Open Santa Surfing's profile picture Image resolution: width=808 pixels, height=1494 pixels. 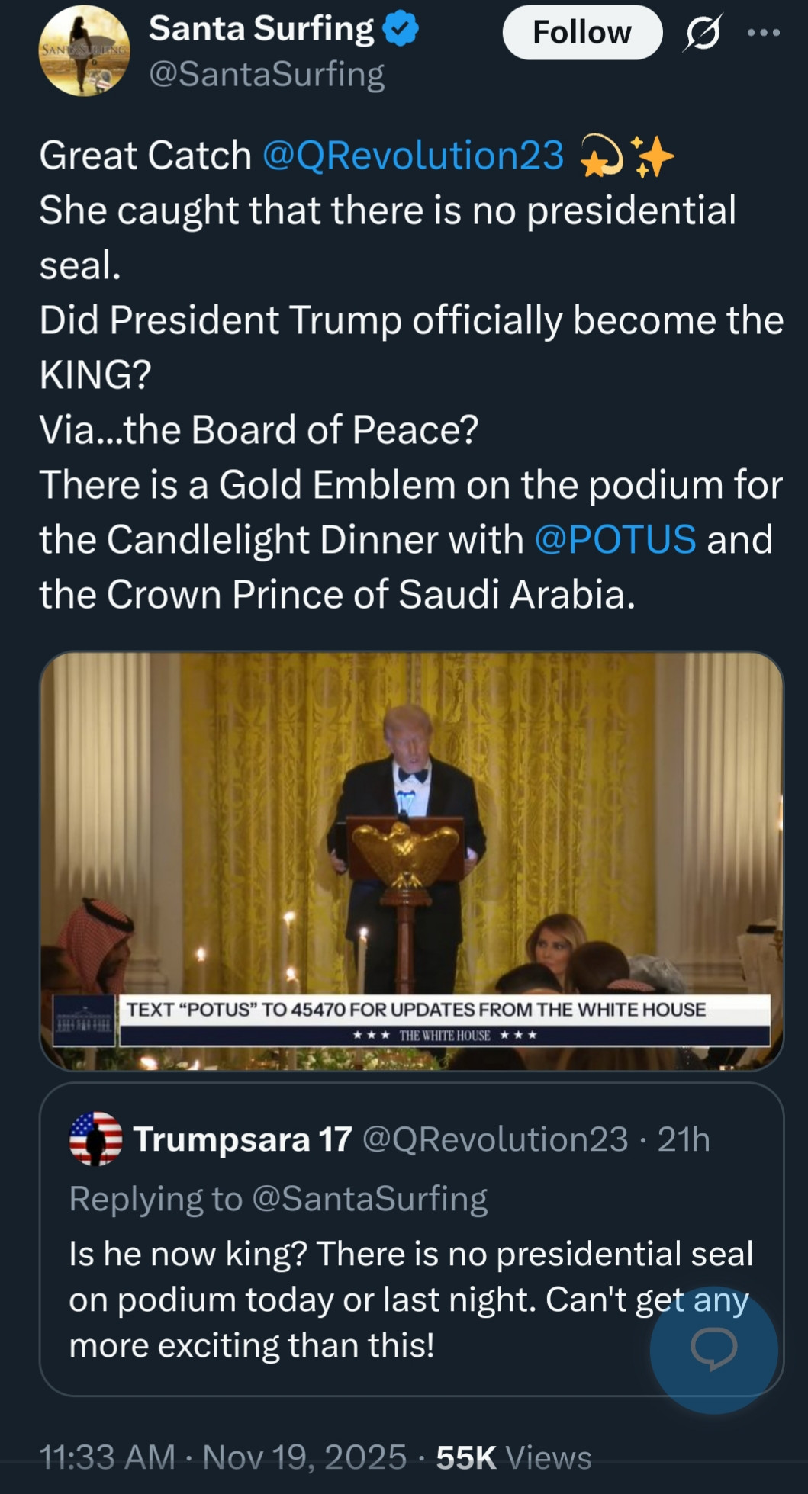(x=84, y=51)
